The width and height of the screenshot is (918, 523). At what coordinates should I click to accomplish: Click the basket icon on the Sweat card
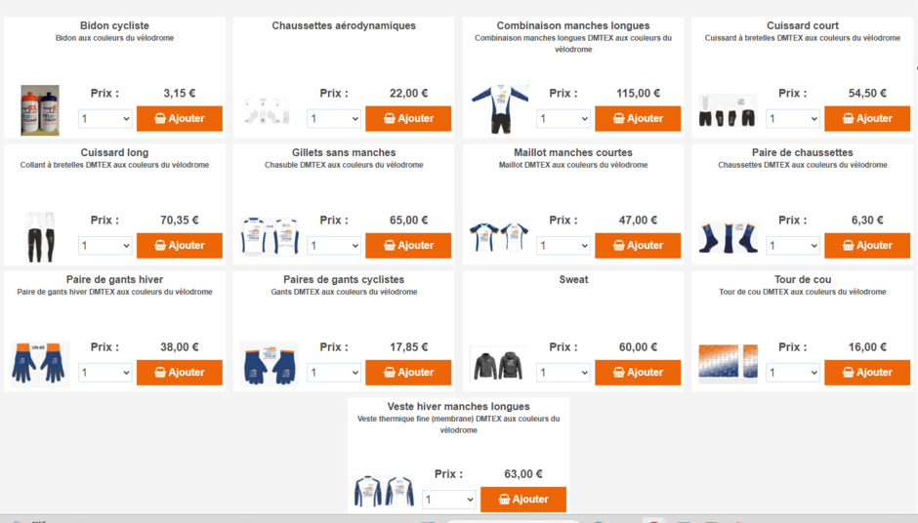point(619,373)
